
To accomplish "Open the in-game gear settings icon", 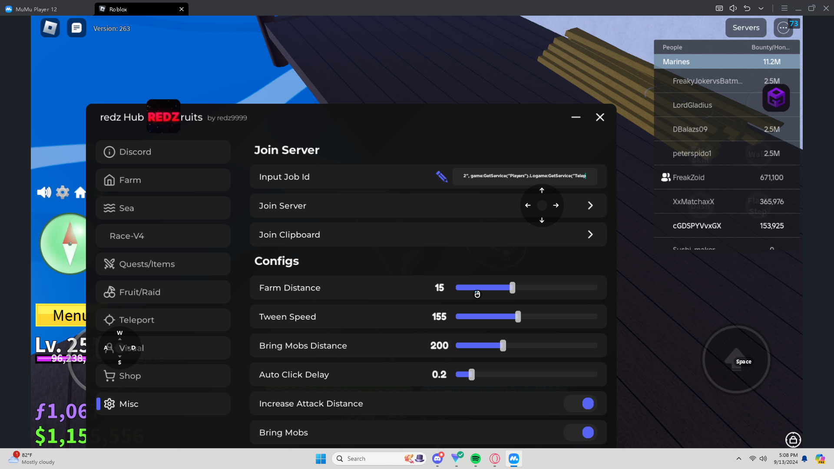I will pyautogui.click(x=63, y=192).
